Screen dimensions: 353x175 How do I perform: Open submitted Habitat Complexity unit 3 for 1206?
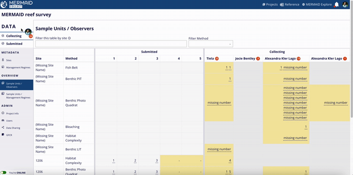click(x=157, y=160)
